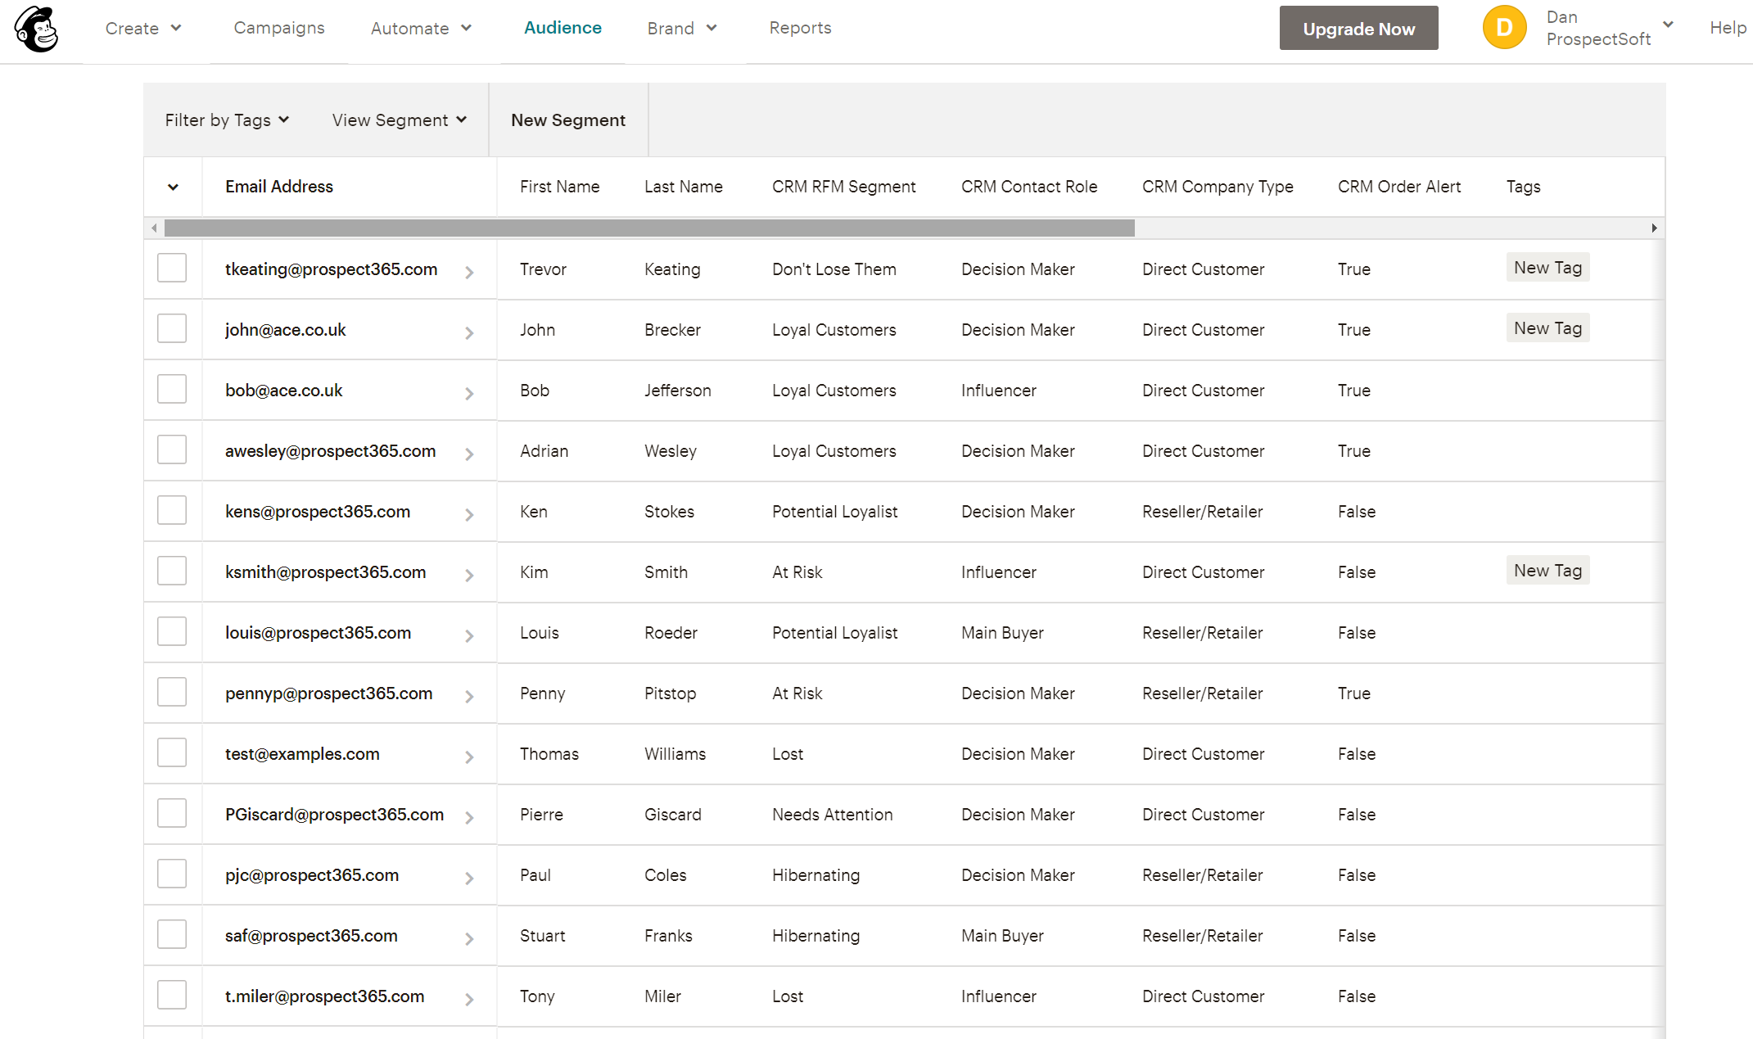This screenshot has width=1753, height=1039.
Task: Click the chevron beside pennyp@prospect365.com
Action: 469,693
